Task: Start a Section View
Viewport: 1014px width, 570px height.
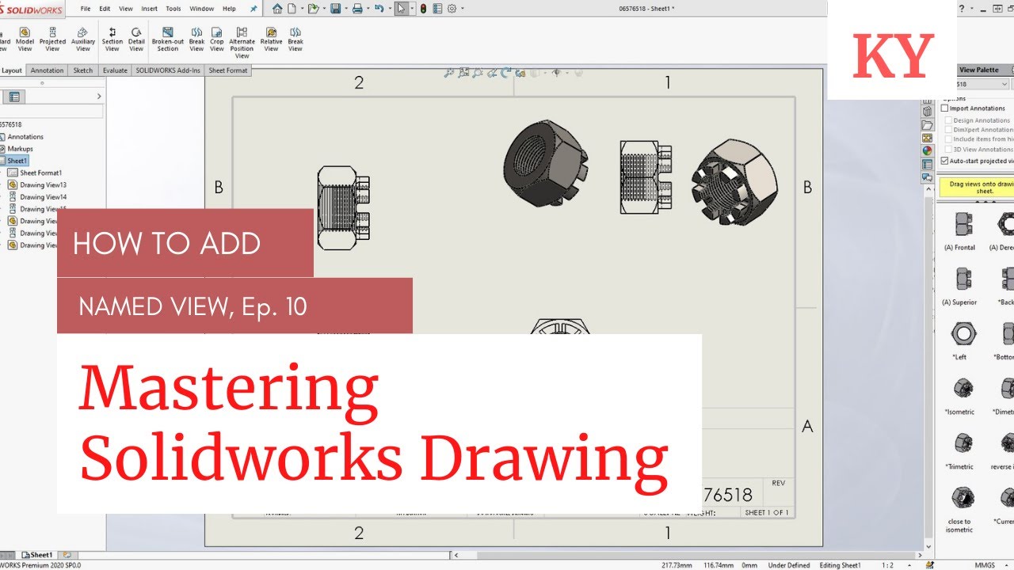Action: (x=112, y=39)
